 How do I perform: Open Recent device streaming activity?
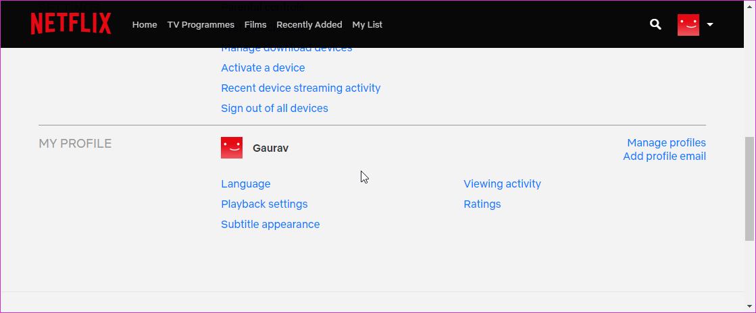tap(301, 88)
